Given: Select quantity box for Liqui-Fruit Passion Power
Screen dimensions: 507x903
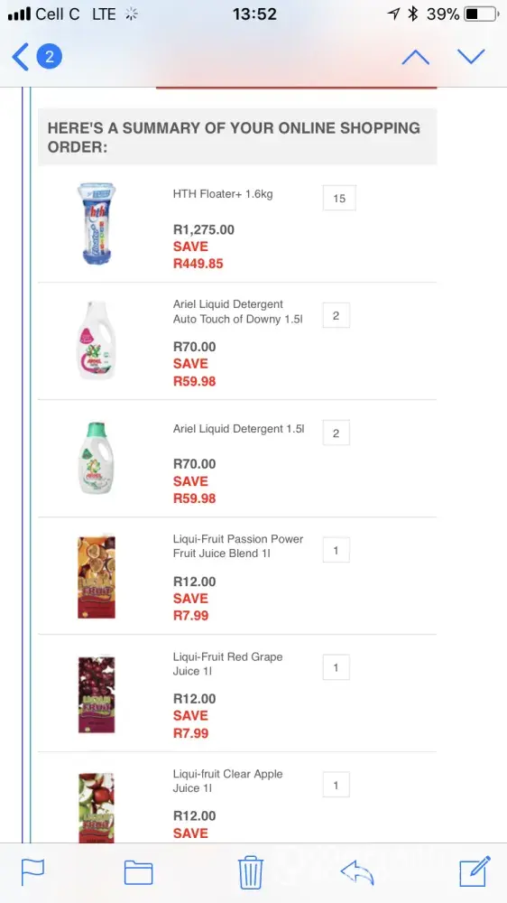Looking at the screenshot, I should [x=336, y=550].
